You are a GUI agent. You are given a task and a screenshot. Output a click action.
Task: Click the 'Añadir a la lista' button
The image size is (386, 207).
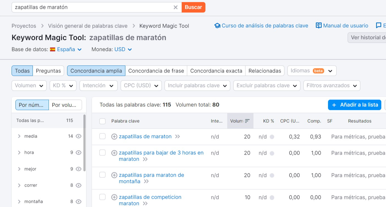(x=355, y=105)
